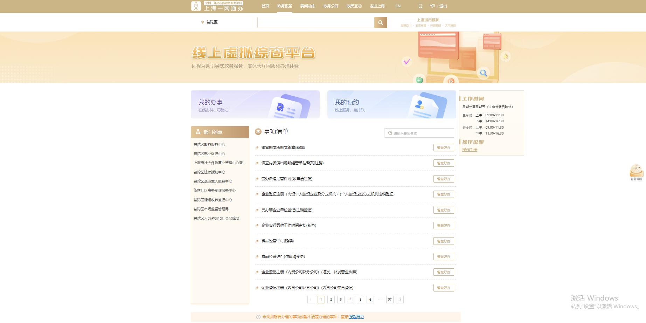Click the gold search magnifier button
646x323 pixels.
381,22
